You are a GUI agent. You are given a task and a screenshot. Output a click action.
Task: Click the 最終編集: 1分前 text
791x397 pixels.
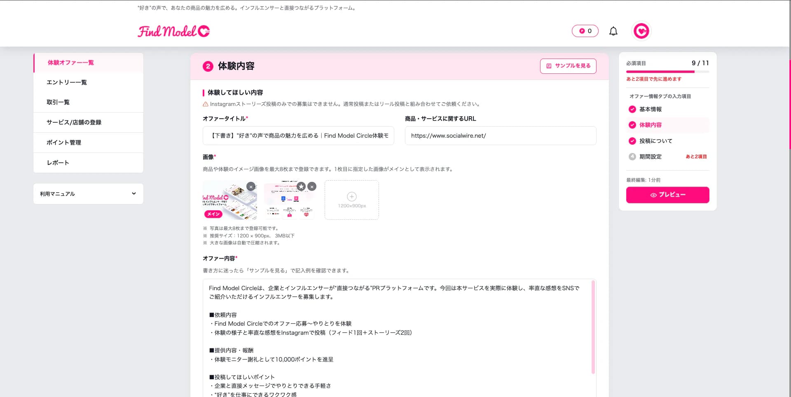pyautogui.click(x=643, y=180)
